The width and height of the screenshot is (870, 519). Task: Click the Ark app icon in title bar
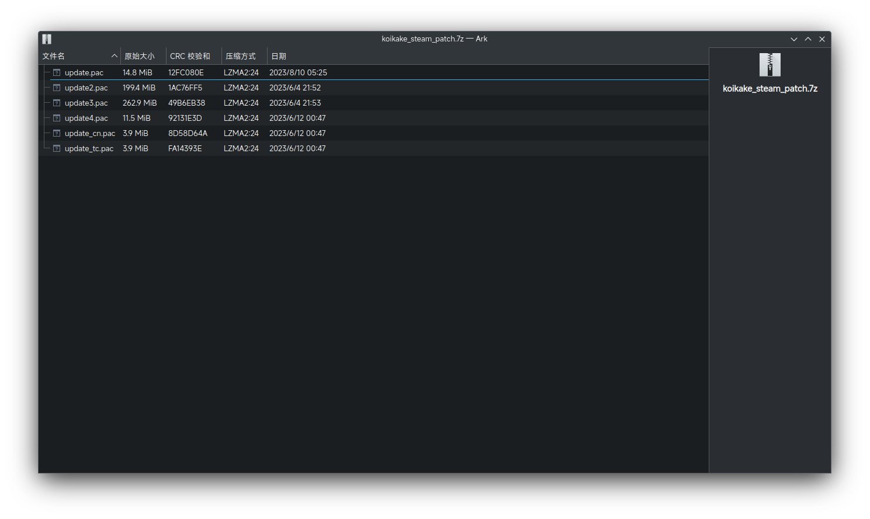(47, 39)
